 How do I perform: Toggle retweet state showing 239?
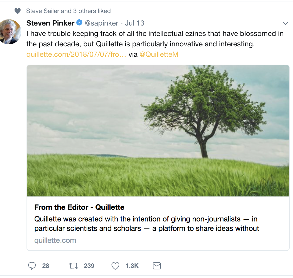(x=89, y=266)
